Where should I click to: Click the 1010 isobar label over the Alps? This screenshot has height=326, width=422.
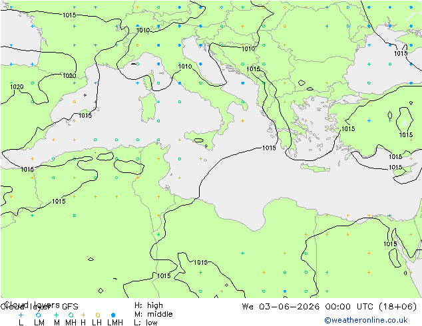(x=143, y=31)
